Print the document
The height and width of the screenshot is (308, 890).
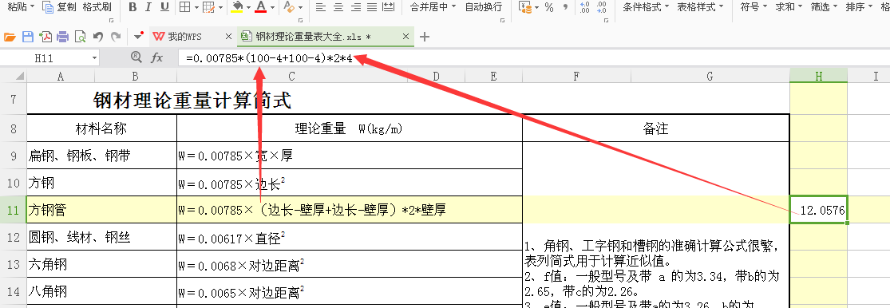[62, 37]
